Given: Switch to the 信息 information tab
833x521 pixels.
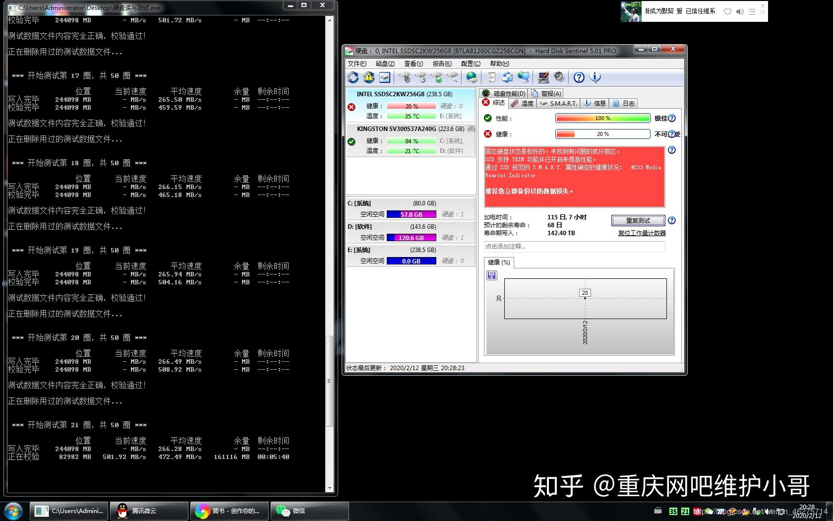Looking at the screenshot, I should [x=595, y=103].
